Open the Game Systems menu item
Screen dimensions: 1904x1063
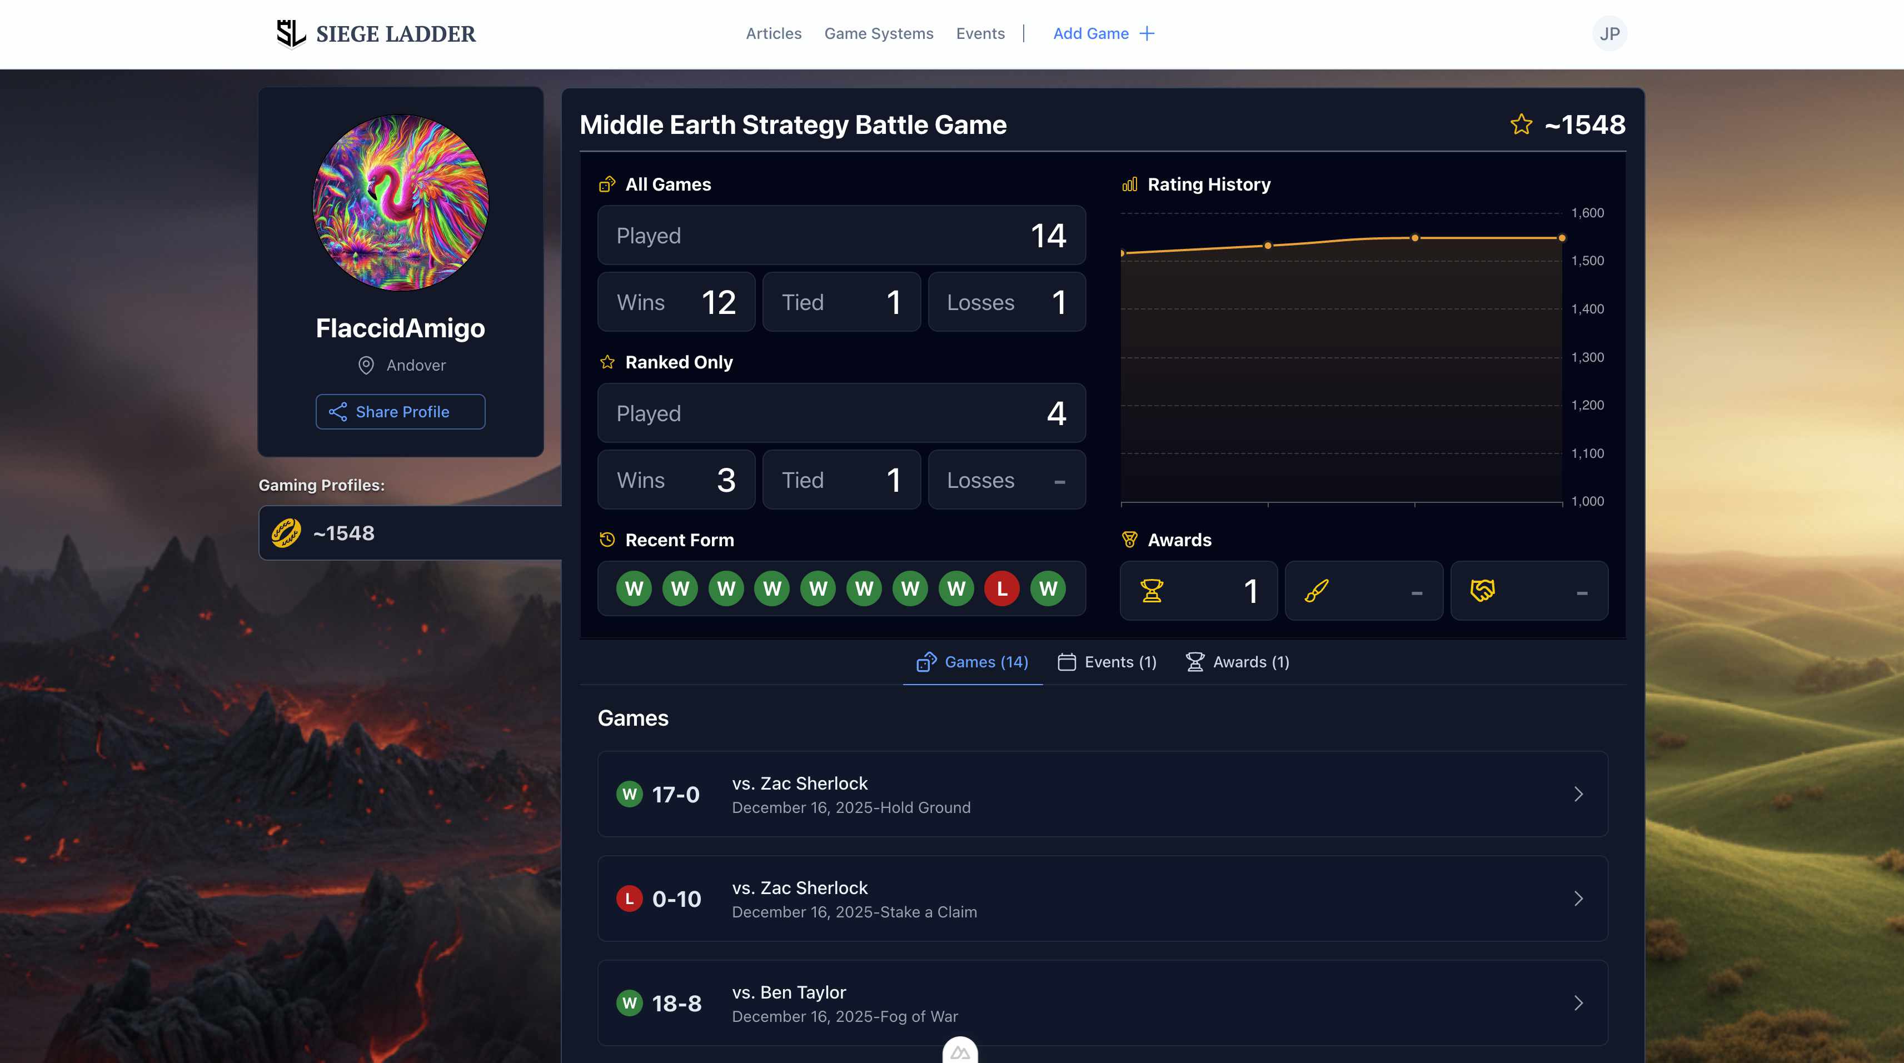(x=878, y=33)
